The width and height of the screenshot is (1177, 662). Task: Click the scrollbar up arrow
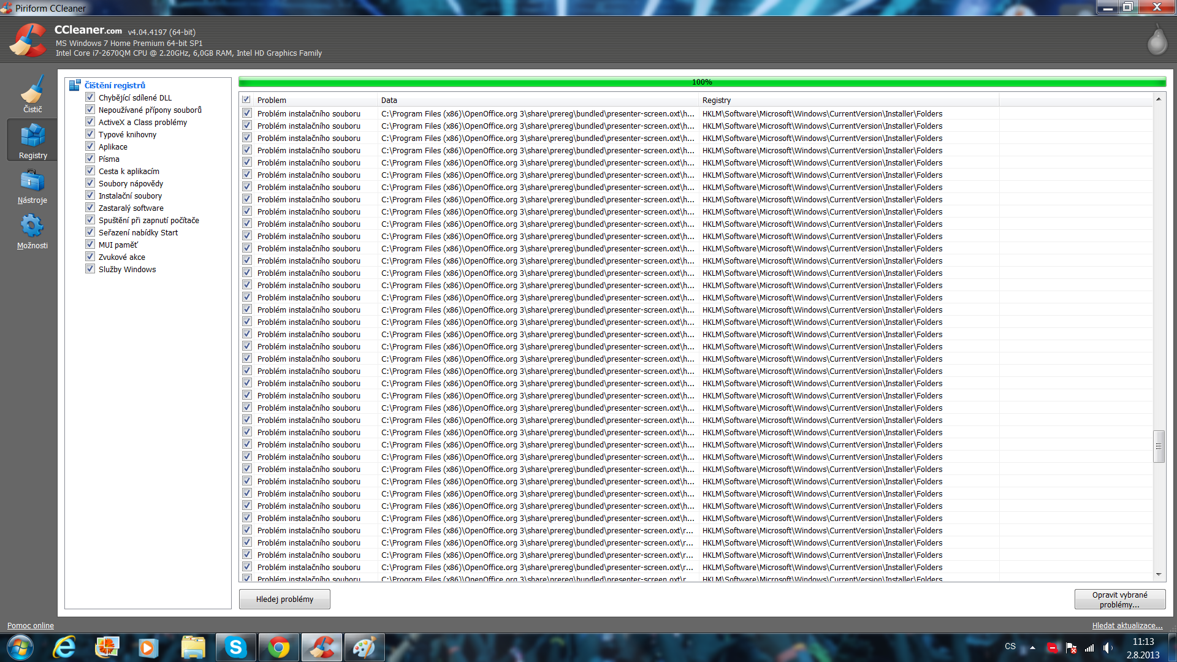(1159, 99)
